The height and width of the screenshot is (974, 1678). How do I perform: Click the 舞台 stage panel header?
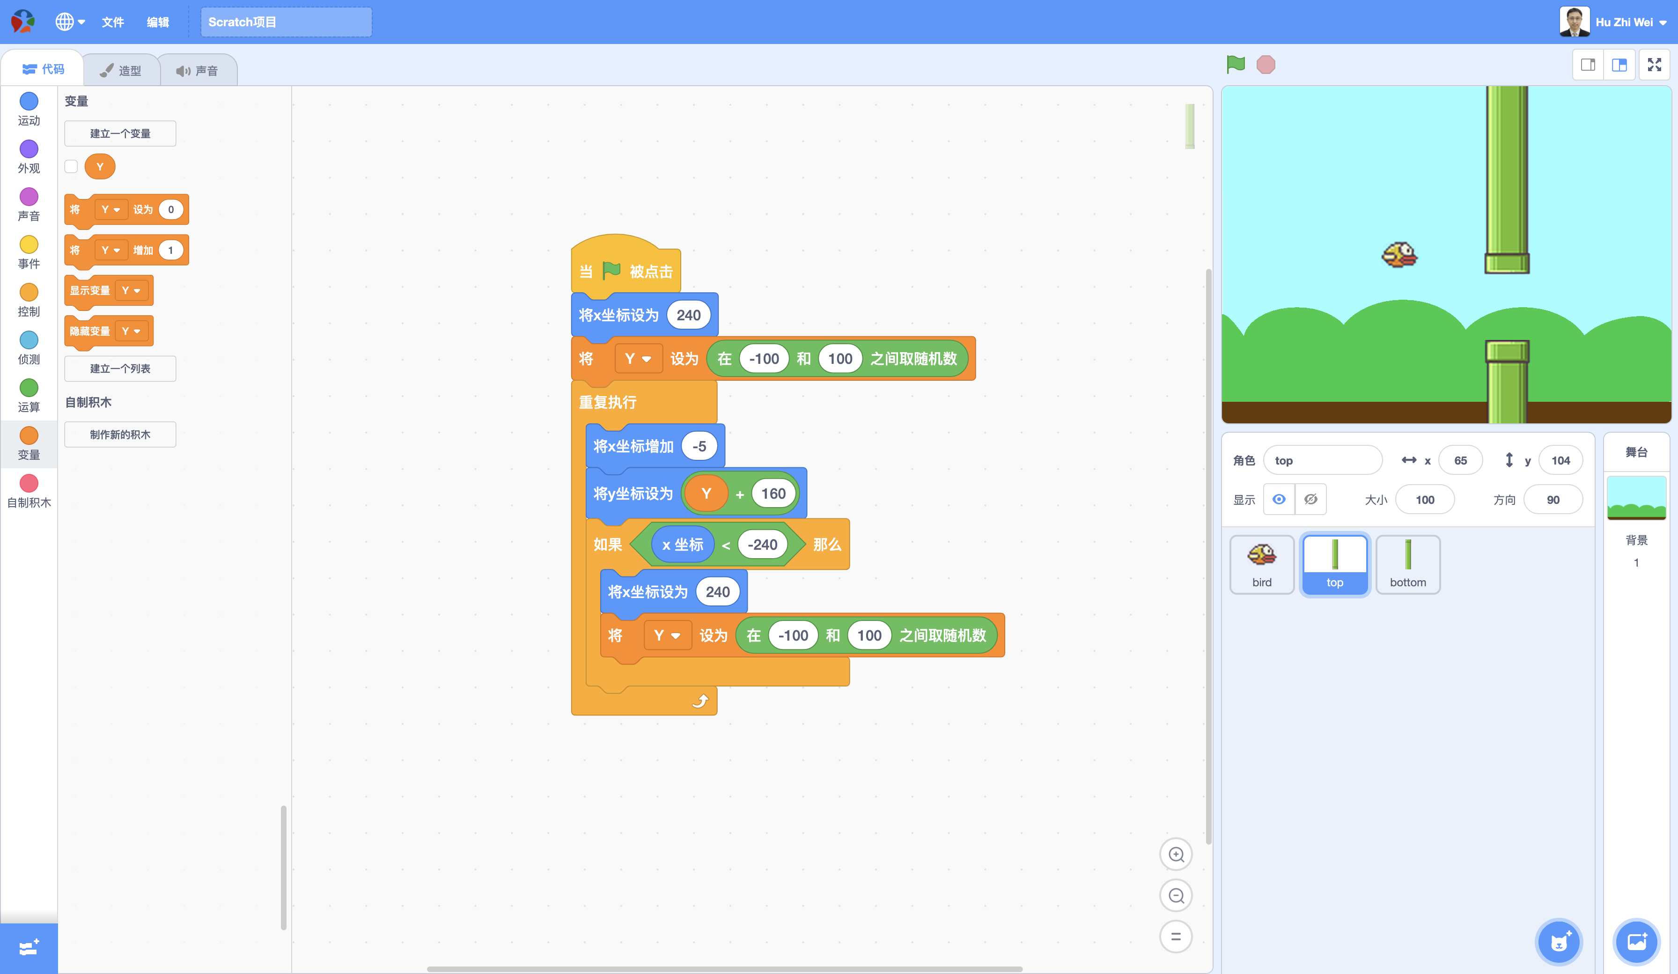[1637, 452]
